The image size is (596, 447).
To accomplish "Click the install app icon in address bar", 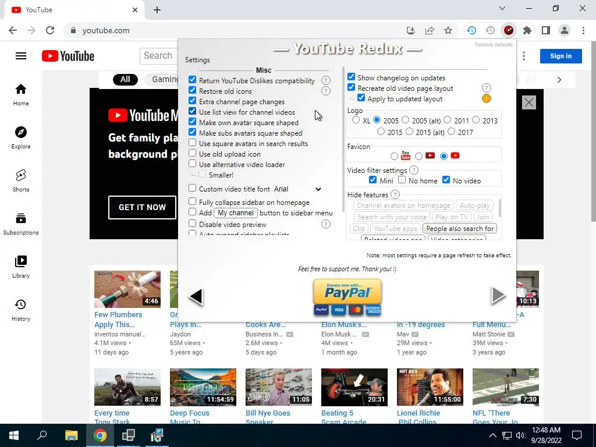I will [x=411, y=30].
